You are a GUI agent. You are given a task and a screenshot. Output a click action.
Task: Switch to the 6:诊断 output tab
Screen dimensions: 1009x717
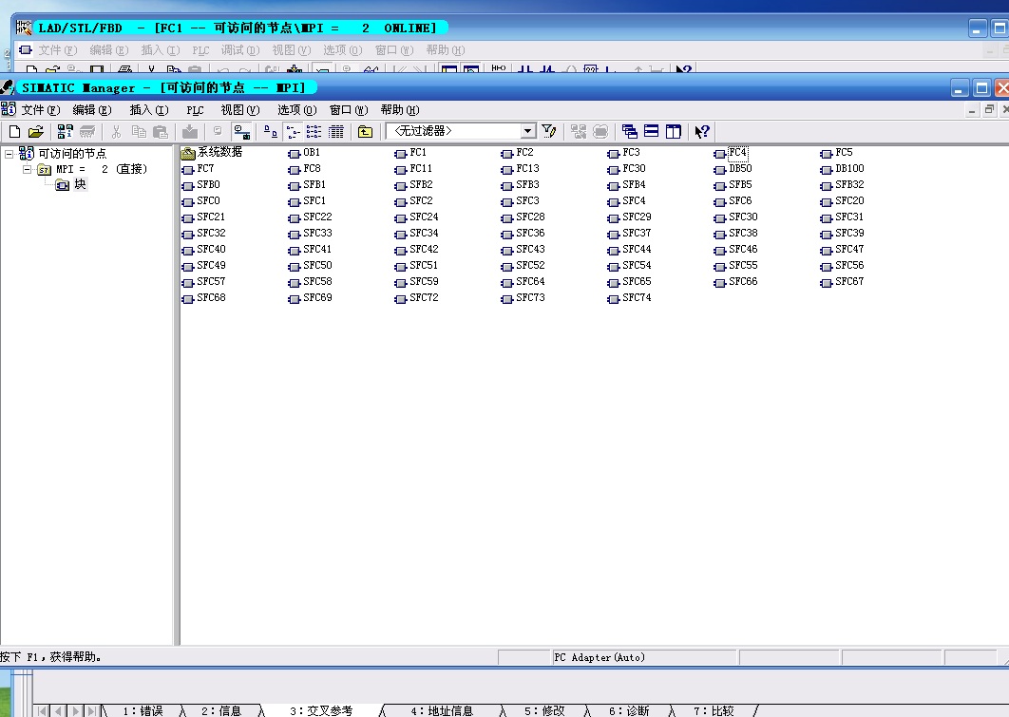tap(629, 710)
